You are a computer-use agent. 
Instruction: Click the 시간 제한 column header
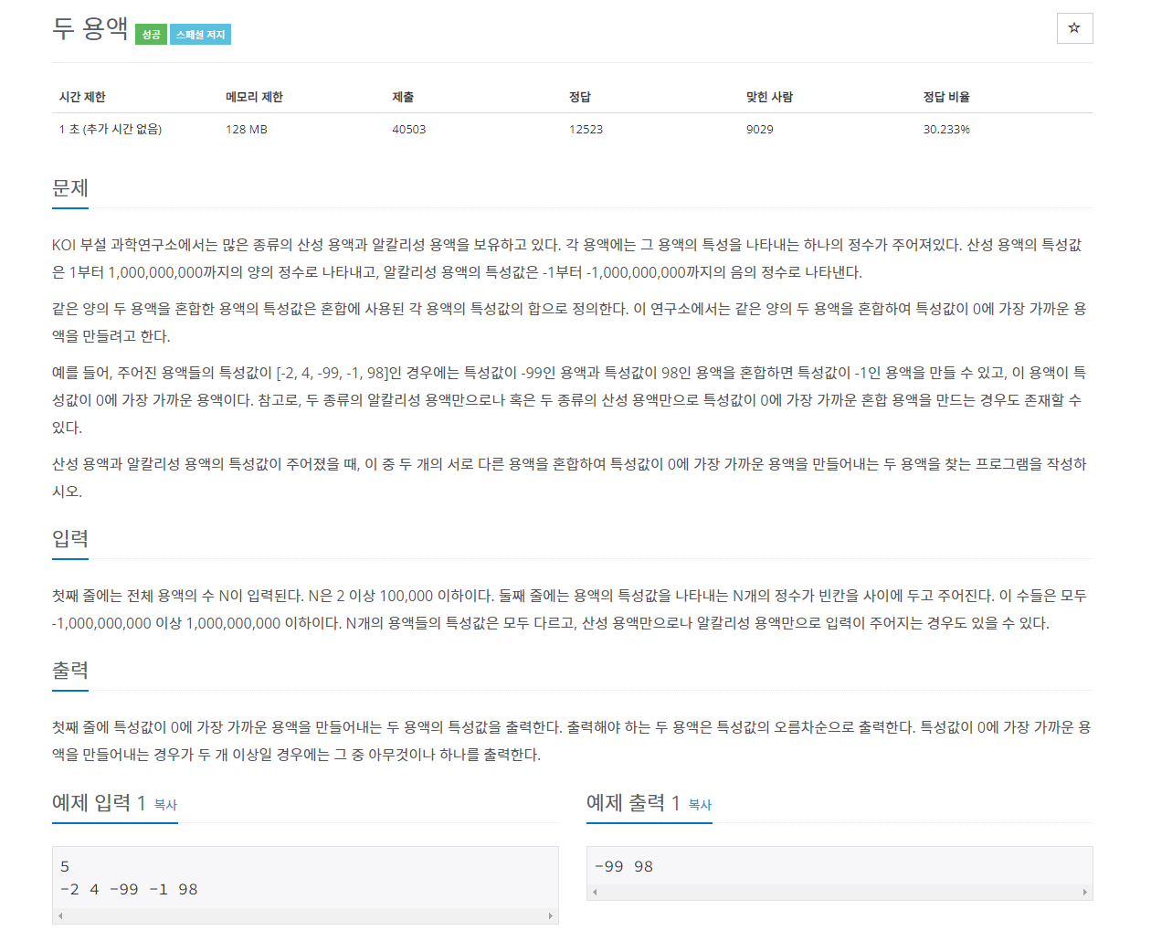pos(82,97)
